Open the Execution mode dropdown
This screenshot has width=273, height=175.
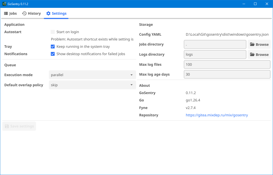[x=93, y=75]
